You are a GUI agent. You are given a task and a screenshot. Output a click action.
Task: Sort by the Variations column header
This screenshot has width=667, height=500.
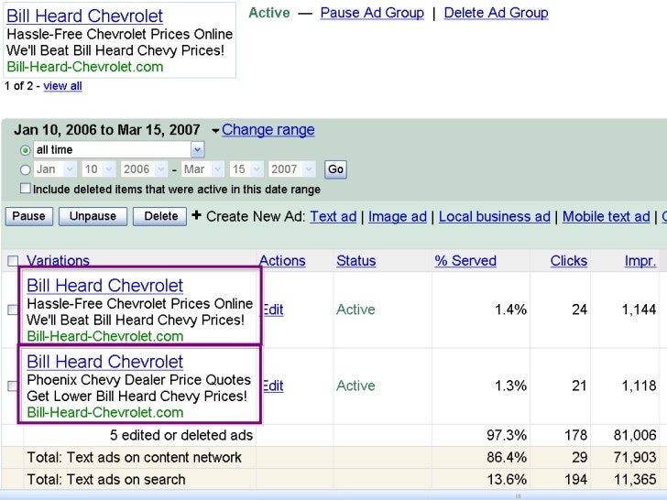(58, 260)
